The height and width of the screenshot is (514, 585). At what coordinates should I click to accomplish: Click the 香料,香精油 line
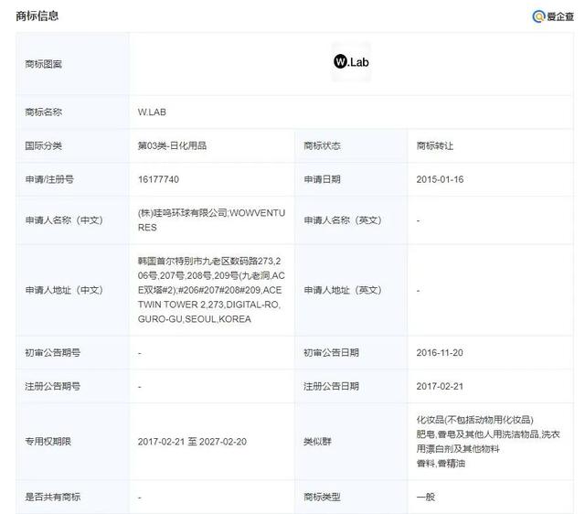(441, 463)
